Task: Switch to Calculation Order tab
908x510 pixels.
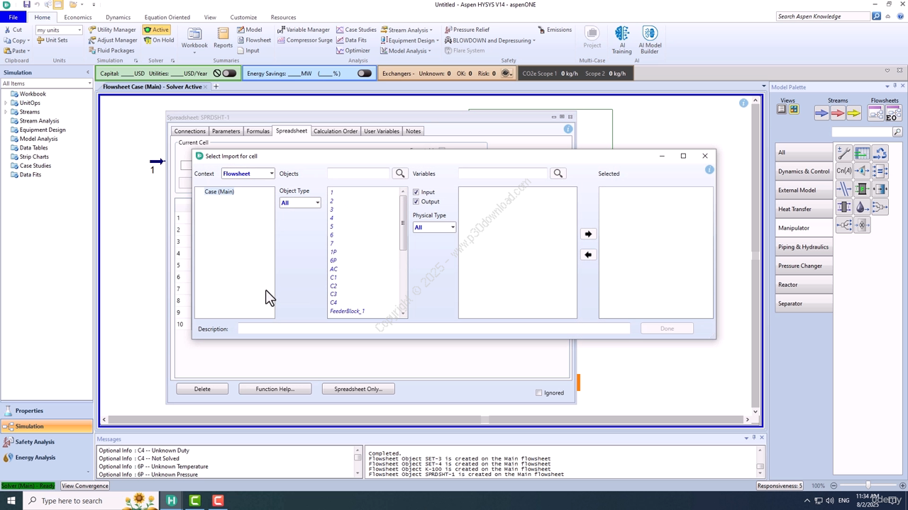Action: pos(336,131)
